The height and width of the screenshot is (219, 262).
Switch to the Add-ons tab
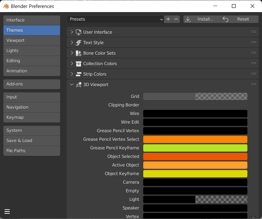tap(32, 84)
